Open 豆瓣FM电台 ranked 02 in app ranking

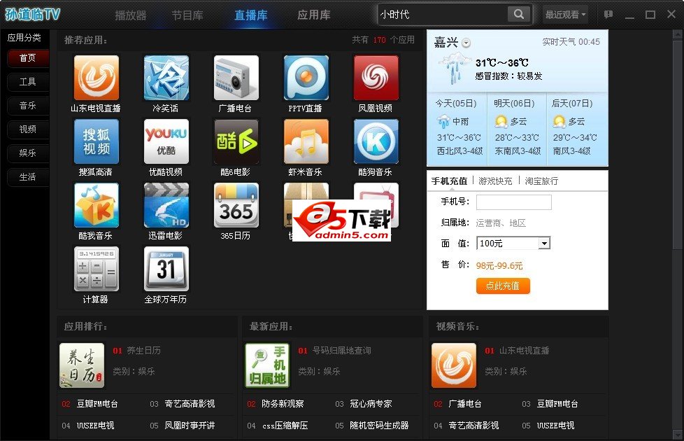point(97,404)
